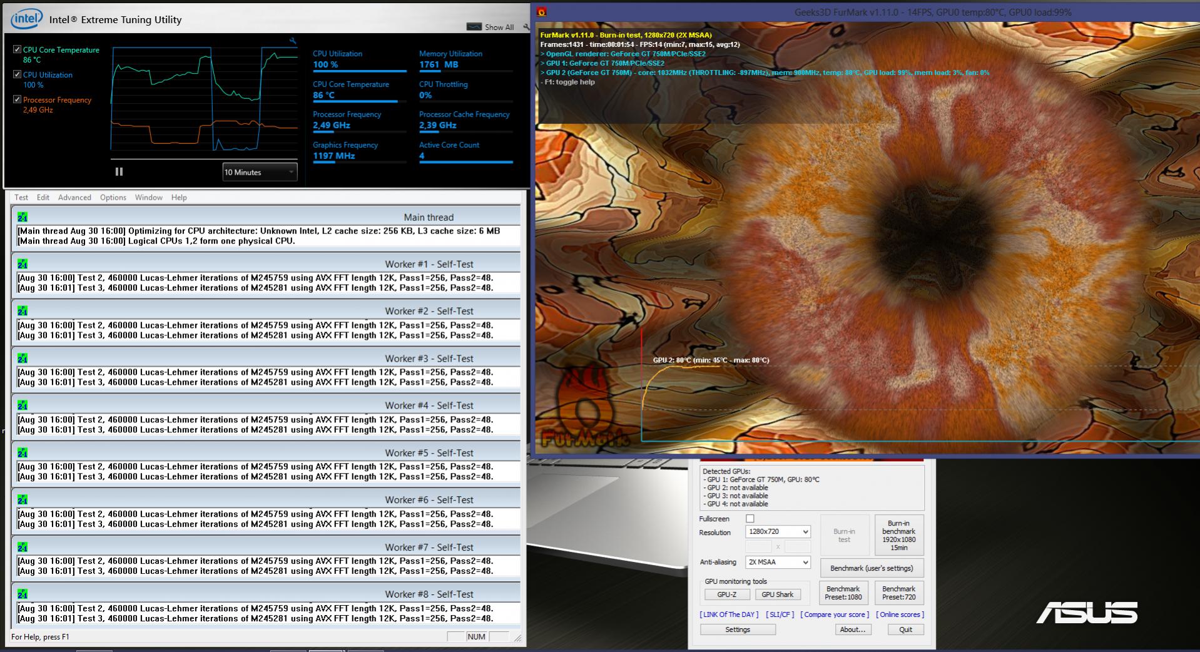Click the Active Core Count 4 readout

tap(465, 151)
